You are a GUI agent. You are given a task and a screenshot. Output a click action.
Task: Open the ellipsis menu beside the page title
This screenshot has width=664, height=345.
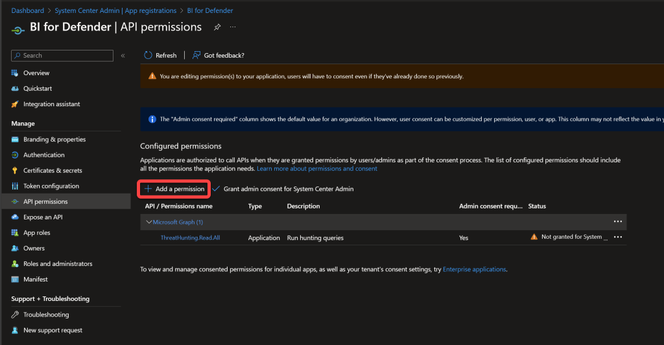coord(233,27)
